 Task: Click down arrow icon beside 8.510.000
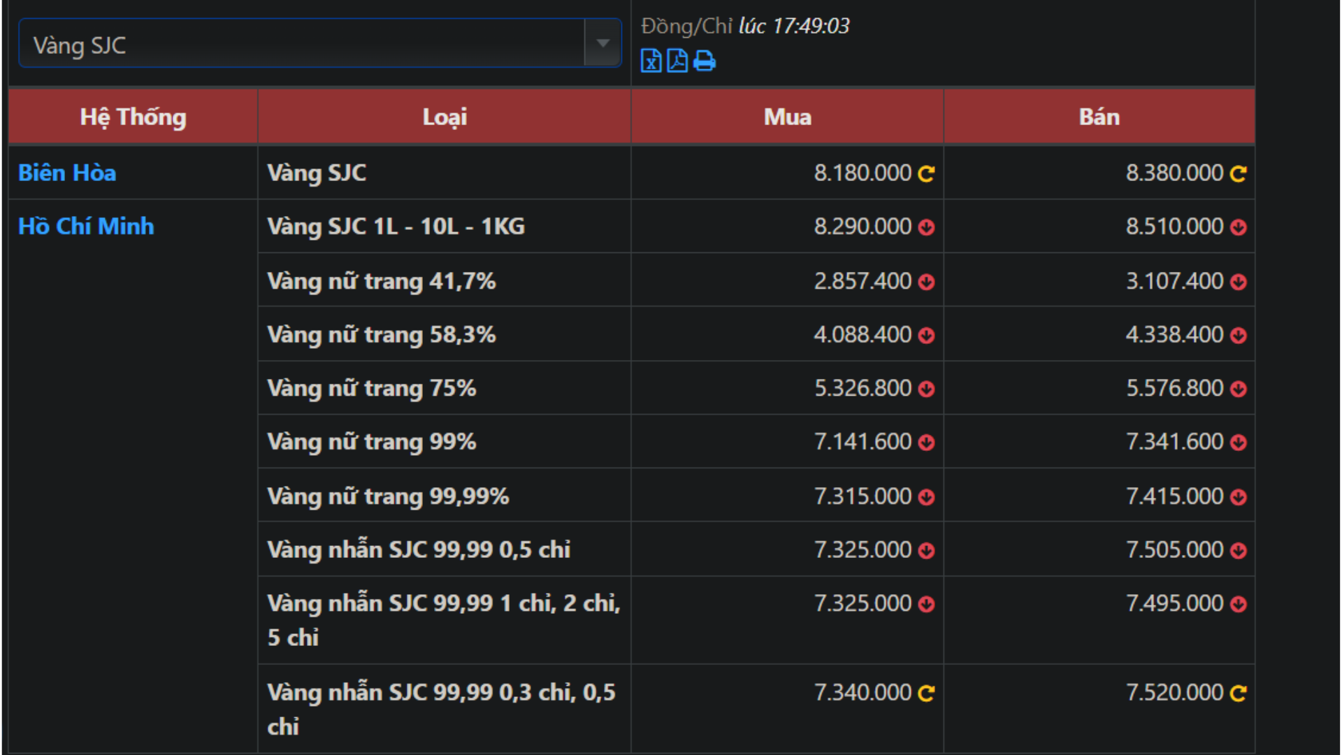tap(1238, 227)
